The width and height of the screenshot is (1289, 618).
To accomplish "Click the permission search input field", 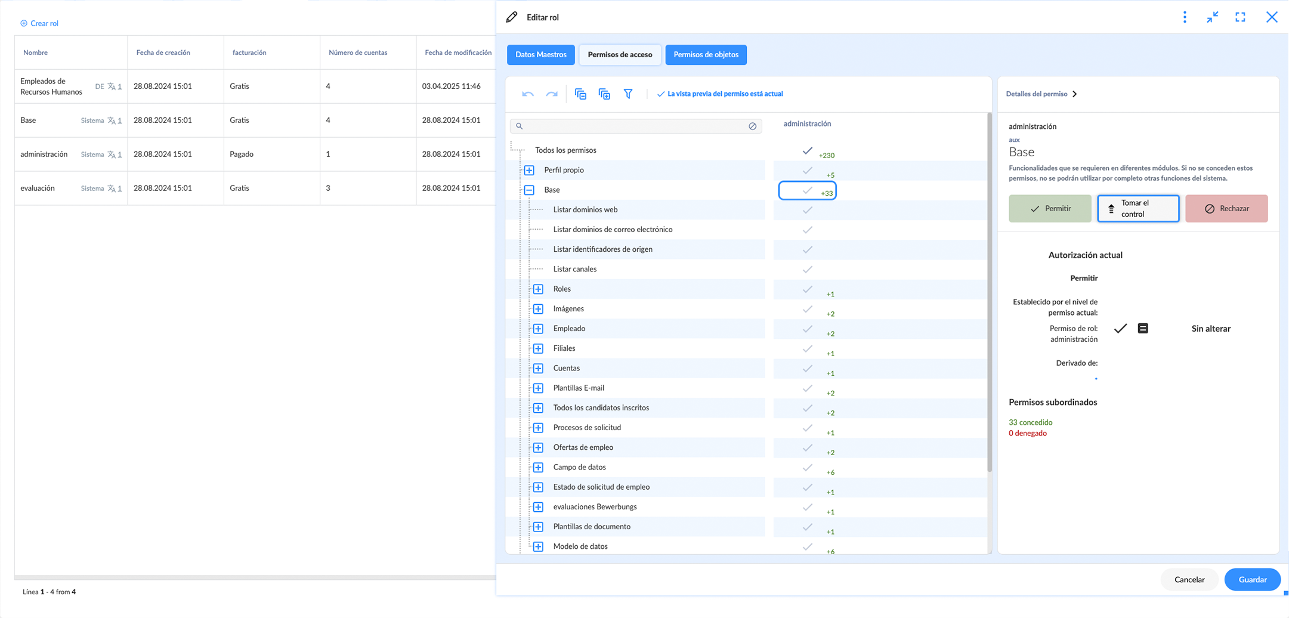I will [x=636, y=126].
